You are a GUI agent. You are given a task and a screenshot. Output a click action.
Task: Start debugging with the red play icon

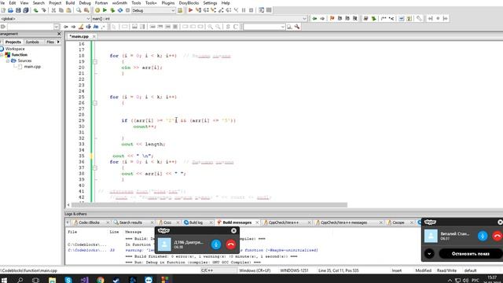click(x=190, y=10)
